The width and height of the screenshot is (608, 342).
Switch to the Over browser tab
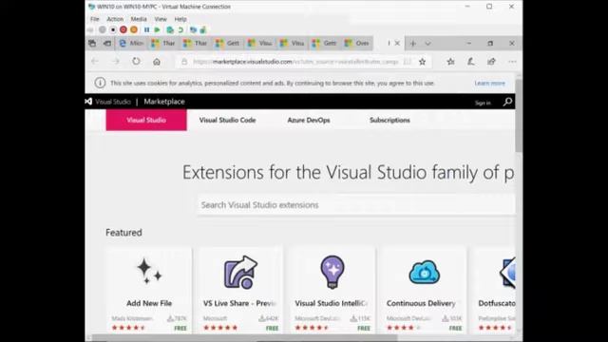(357, 44)
